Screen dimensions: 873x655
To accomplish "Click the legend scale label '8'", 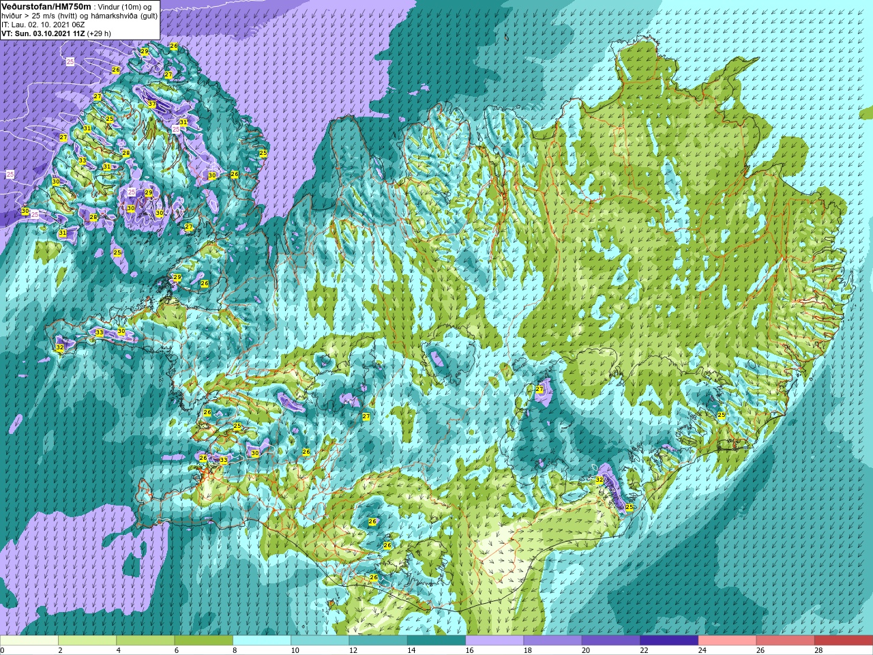I will coord(235,650).
